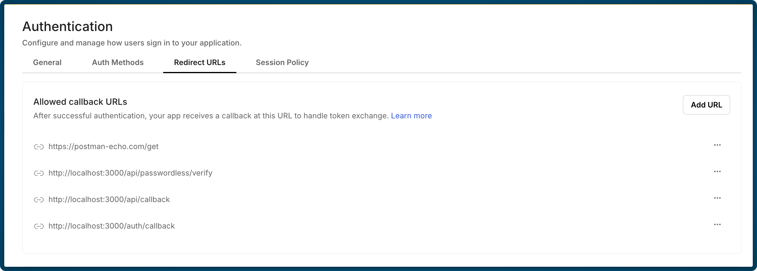Open the Auth Methods tab
The height and width of the screenshot is (271, 757).
(118, 62)
